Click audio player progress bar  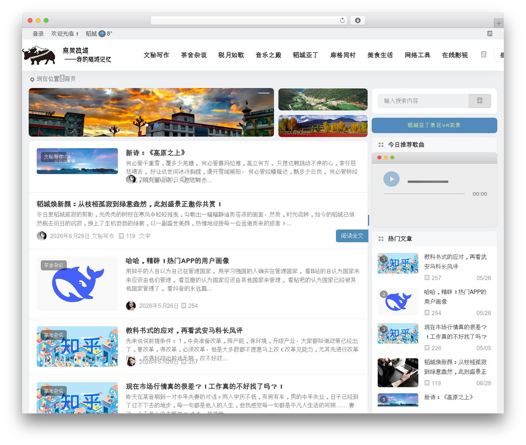click(424, 194)
